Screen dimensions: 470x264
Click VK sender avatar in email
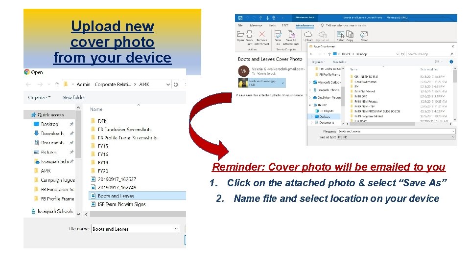tap(244, 71)
